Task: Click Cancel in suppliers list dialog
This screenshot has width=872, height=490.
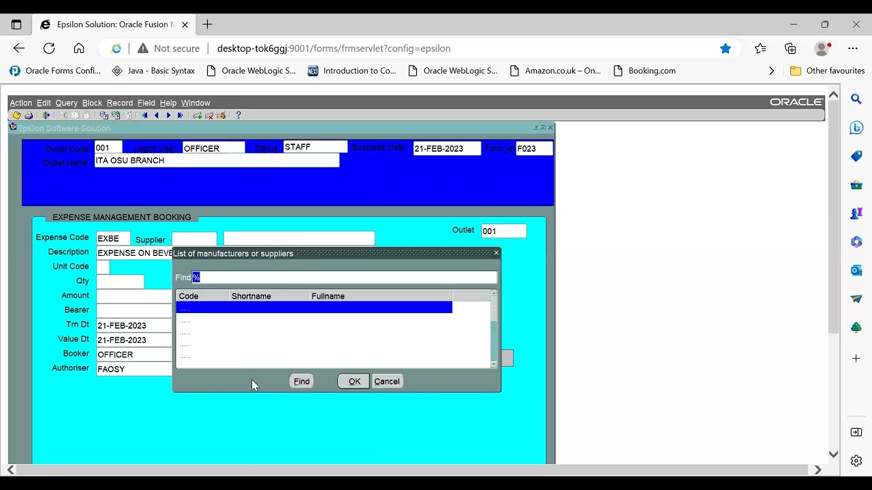Action: [x=387, y=381]
